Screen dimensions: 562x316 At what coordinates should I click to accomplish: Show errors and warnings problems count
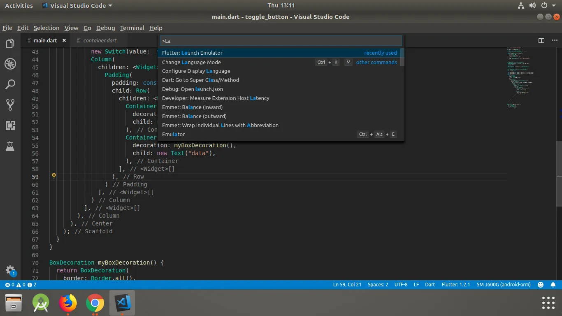(21, 285)
